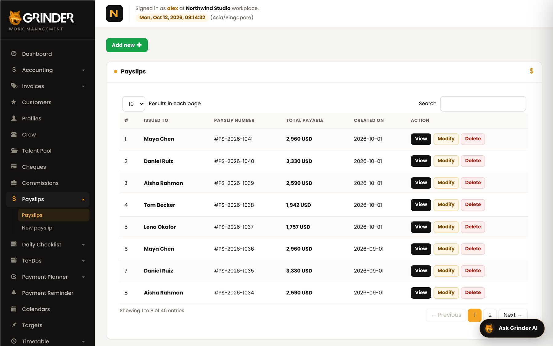Collapse the Payslips menu arrow
The height and width of the screenshot is (346, 553).
(83, 199)
